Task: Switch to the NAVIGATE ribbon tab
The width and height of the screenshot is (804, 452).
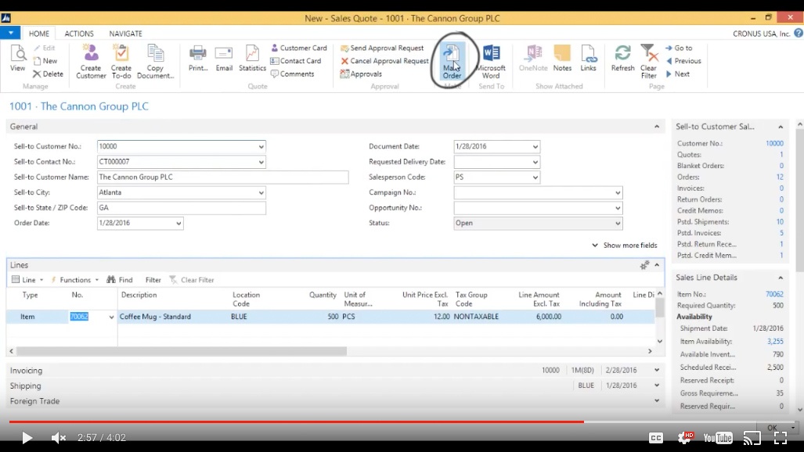Action: (x=125, y=34)
